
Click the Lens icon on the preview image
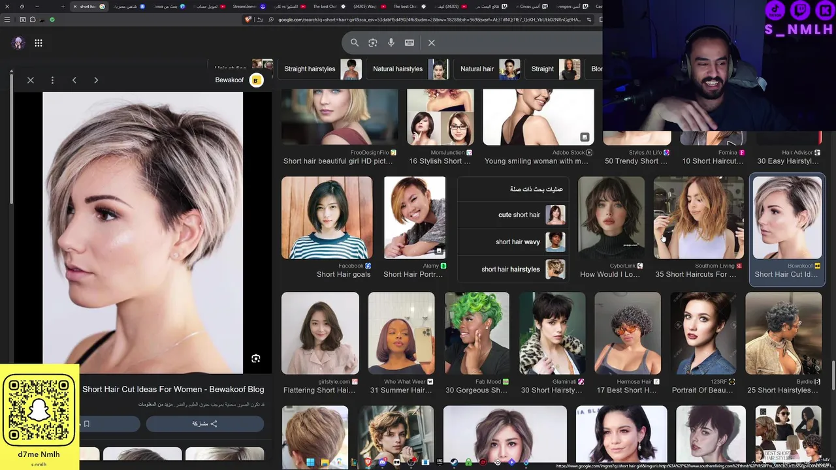point(256,358)
